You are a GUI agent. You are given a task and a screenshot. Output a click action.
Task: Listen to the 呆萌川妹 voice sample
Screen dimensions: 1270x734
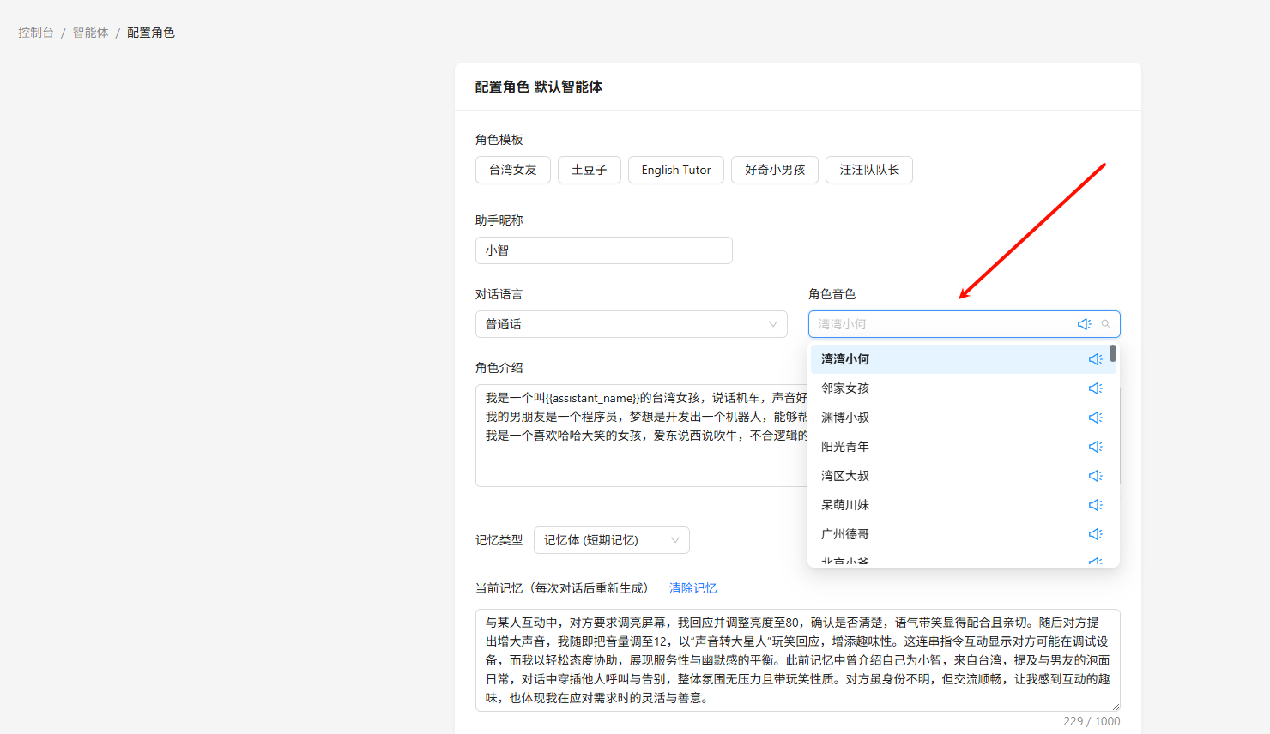coord(1095,505)
